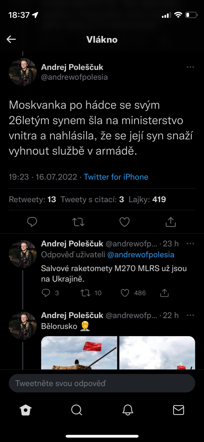Image resolution: width=204 pixels, height=442 pixels.
Task: Open more options on the main tweet
Action: click(x=190, y=67)
